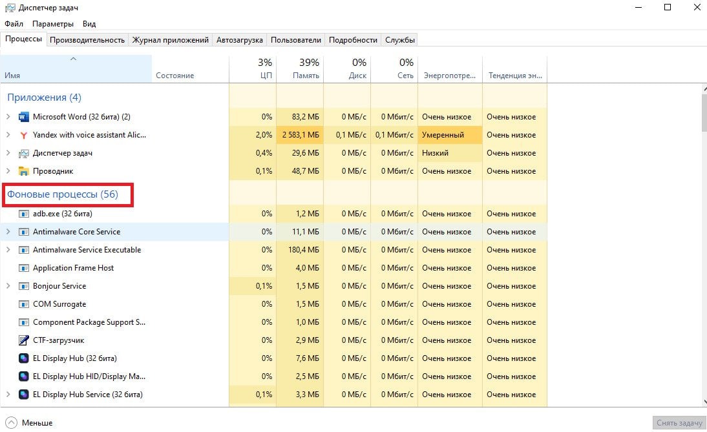Viewport: 707px width, 432px height.
Task: Select the Проводник folder icon
Action: coord(23,171)
